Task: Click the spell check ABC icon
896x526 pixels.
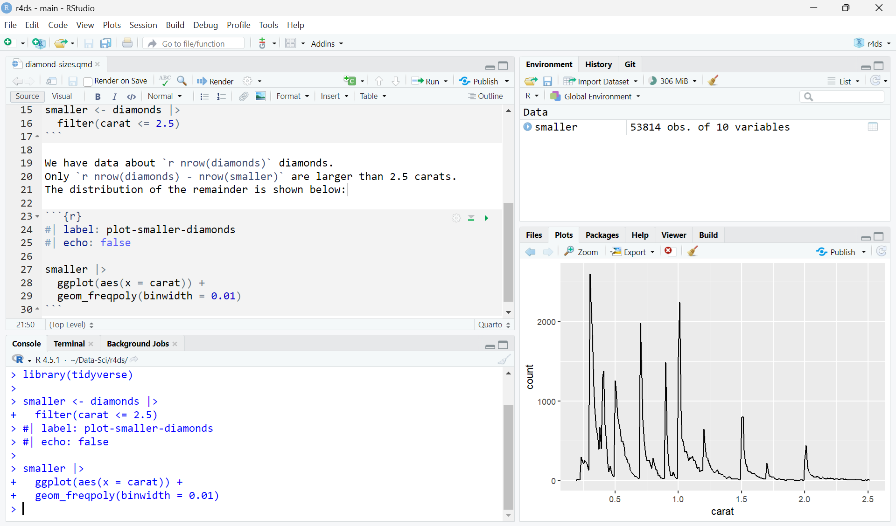Action: tap(164, 81)
